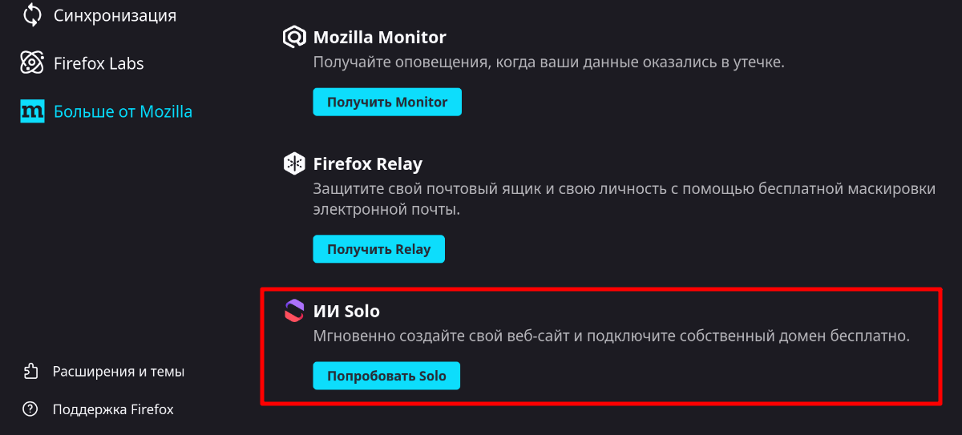Click the Firefox Relay hexagon logo
This screenshot has height=435, width=962.
pos(294,164)
